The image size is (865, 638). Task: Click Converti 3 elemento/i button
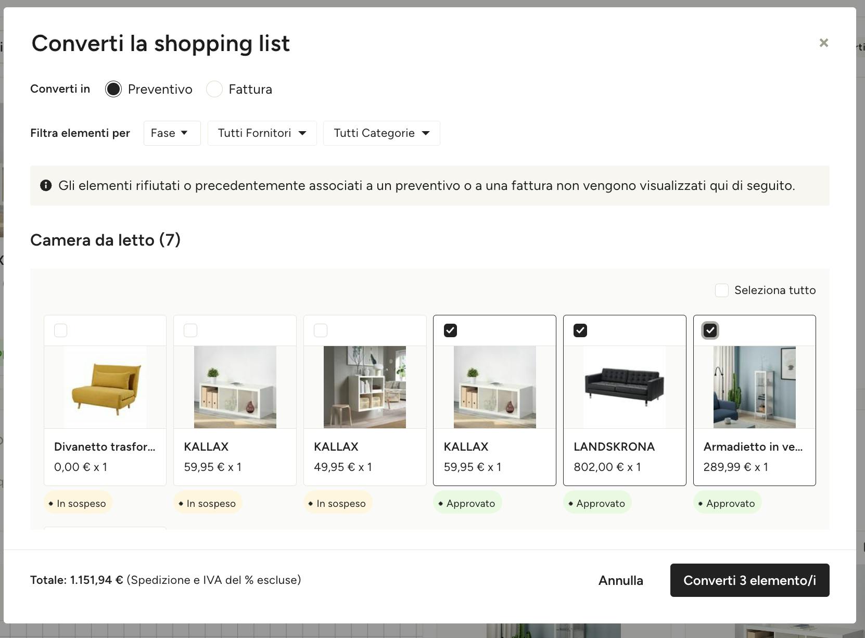point(749,580)
